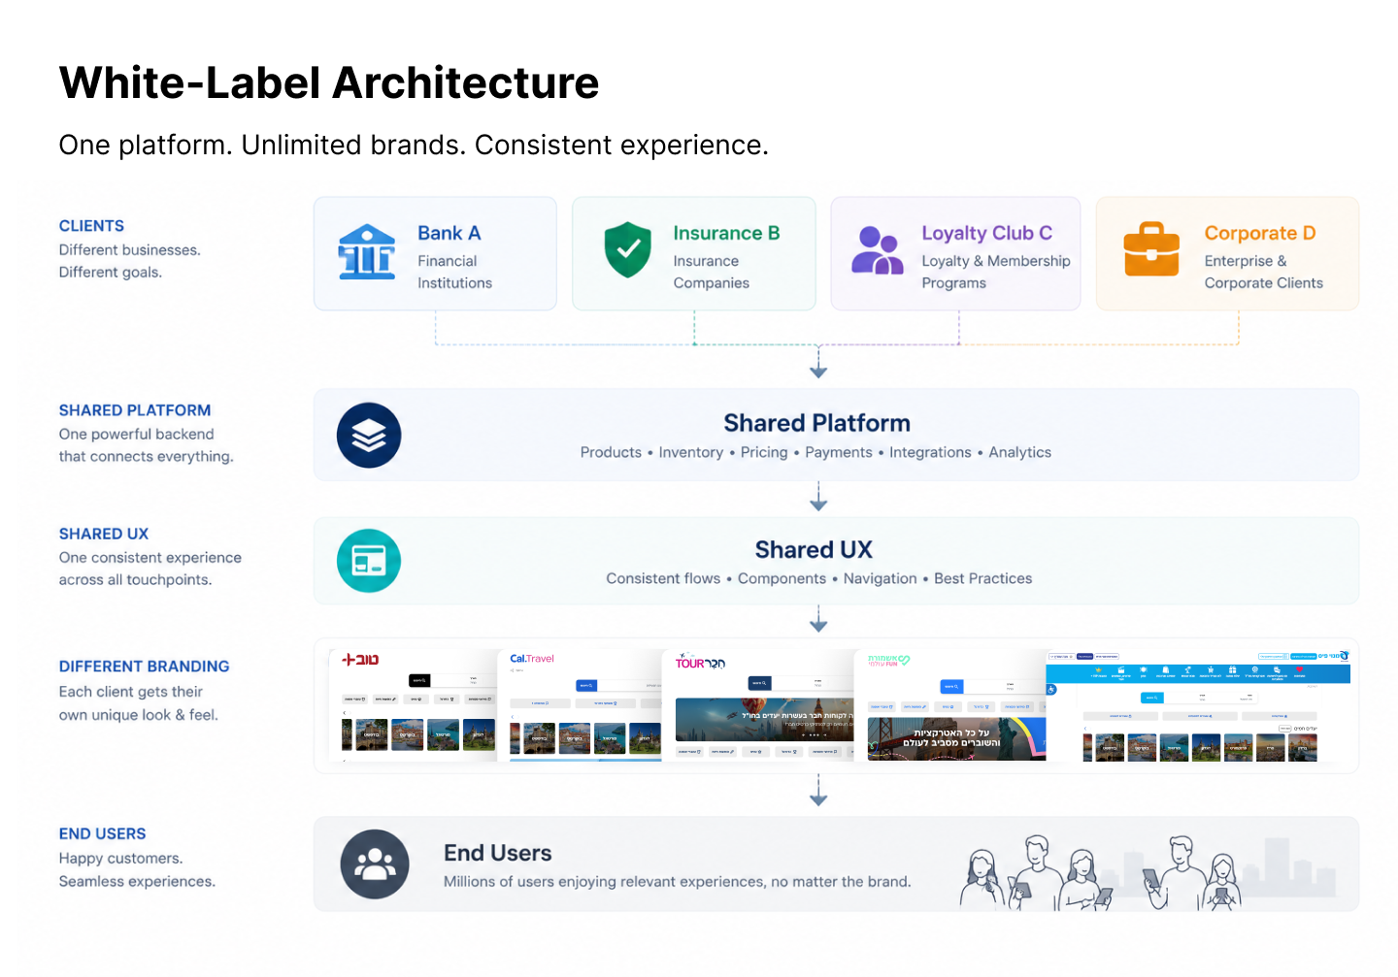Open the Statue of Liberty attractions banner

coord(956,739)
